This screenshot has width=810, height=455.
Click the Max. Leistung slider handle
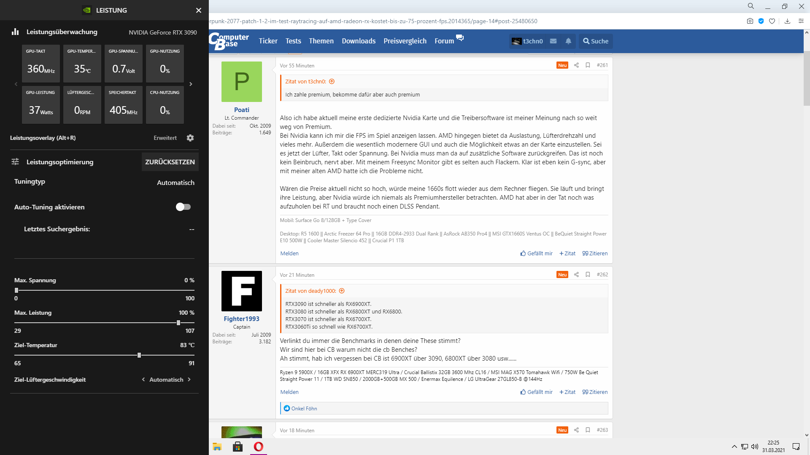coord(178,323)
